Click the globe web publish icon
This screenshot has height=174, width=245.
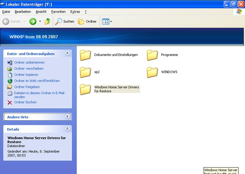[x=10, y=81]
